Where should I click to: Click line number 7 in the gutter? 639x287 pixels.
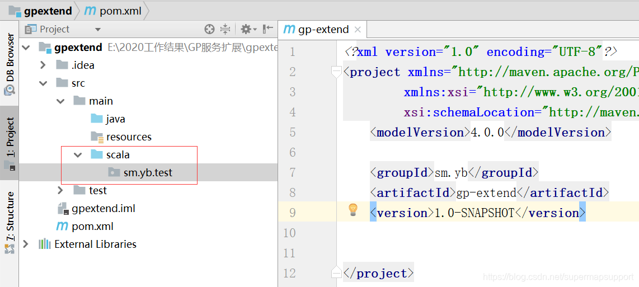[x=292, y=172]
